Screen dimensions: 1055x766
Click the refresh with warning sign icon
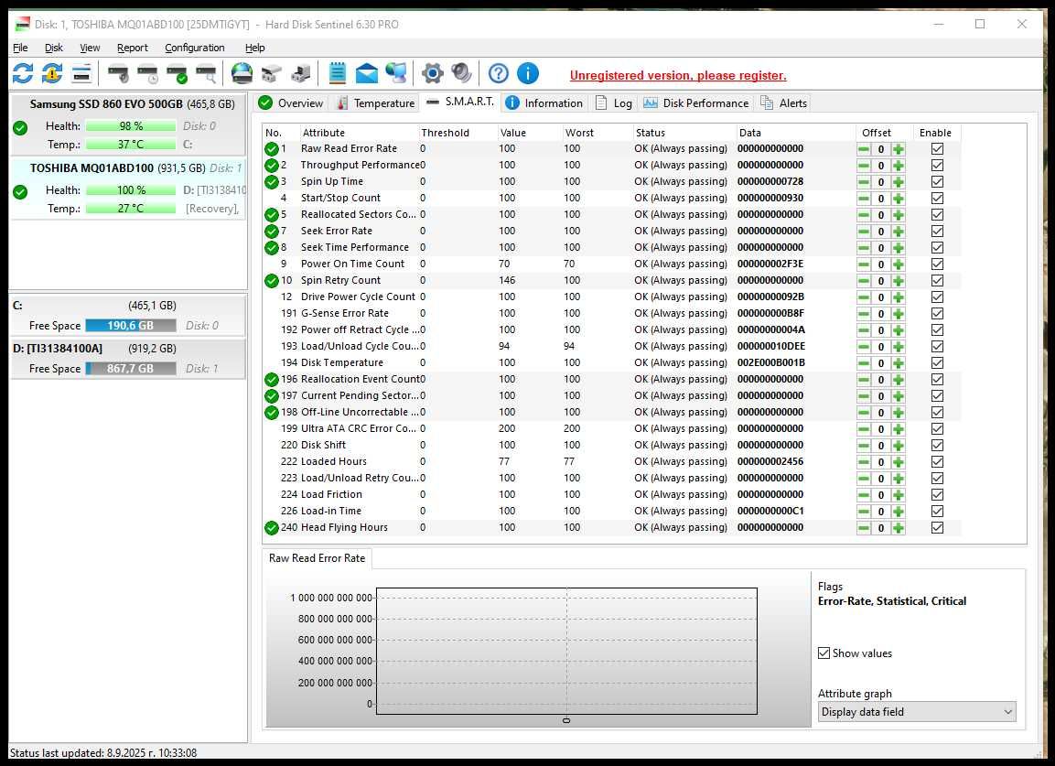coord(52,73)
